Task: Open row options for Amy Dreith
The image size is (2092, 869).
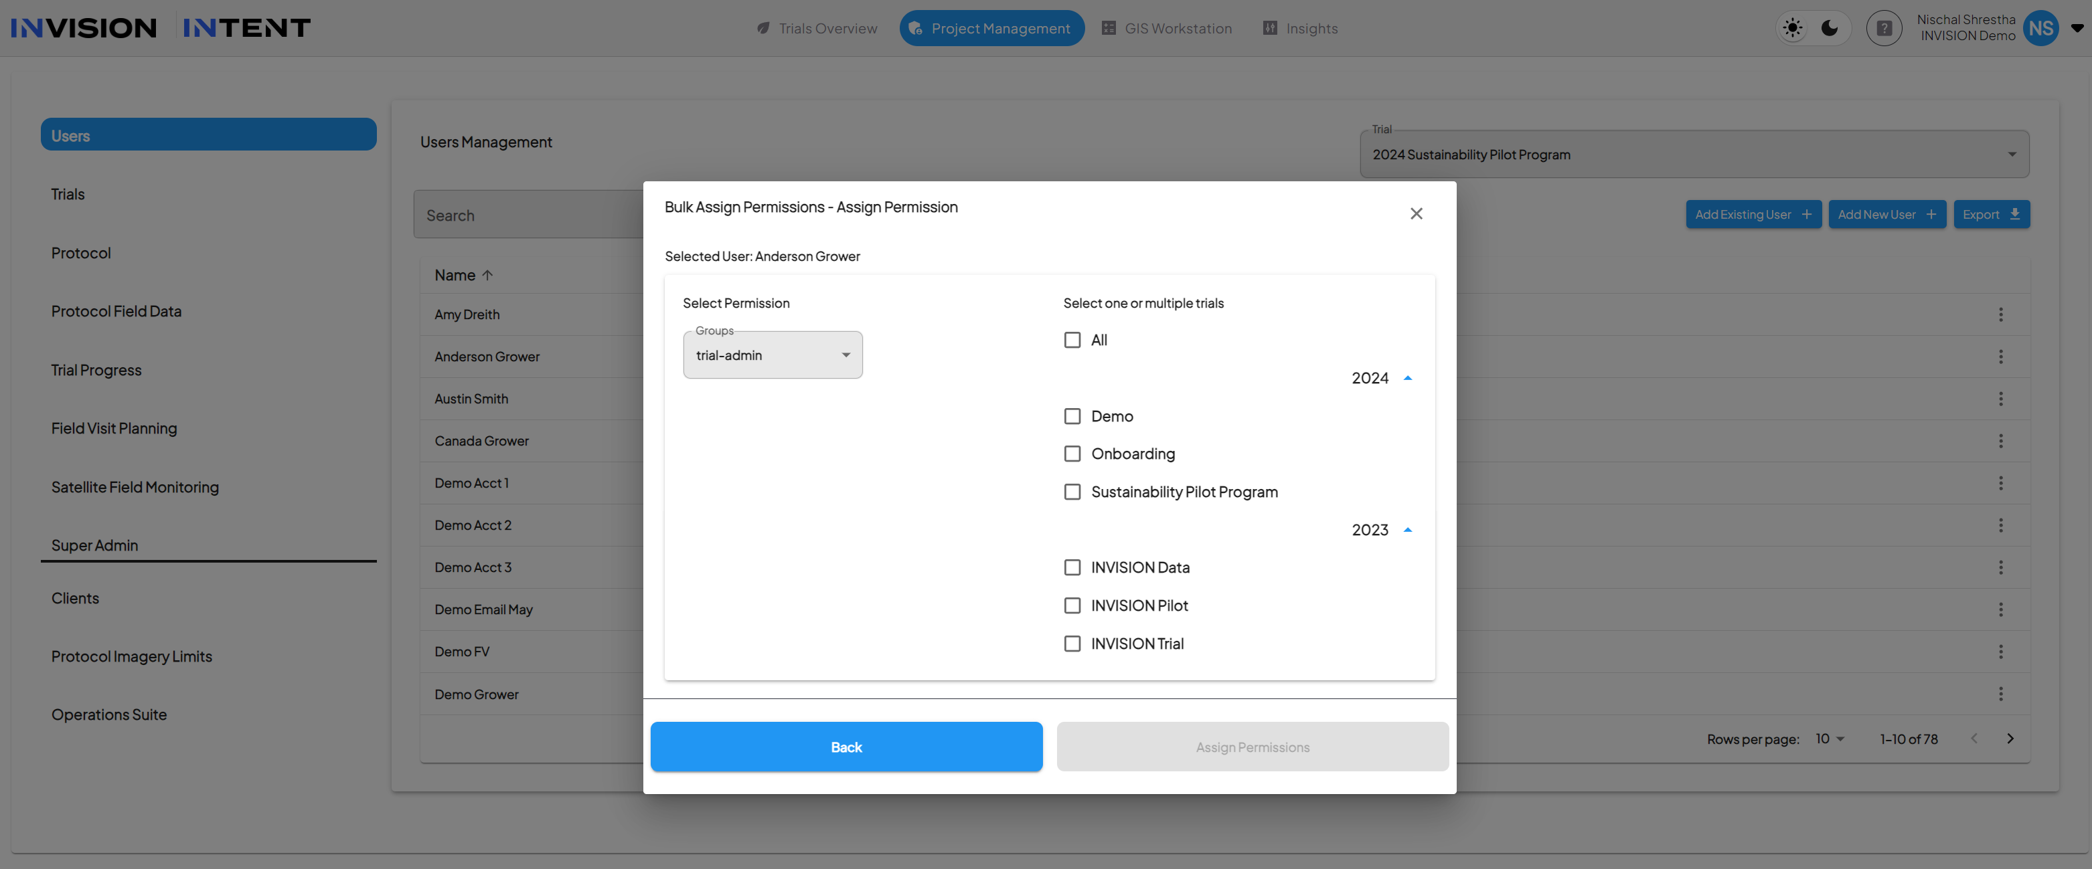Action: point(2000,315)
